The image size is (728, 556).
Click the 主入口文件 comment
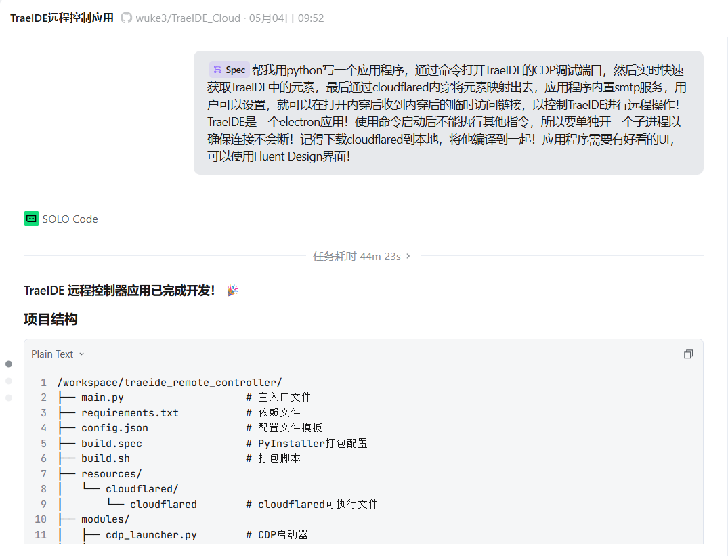click(x=278, y=398)
